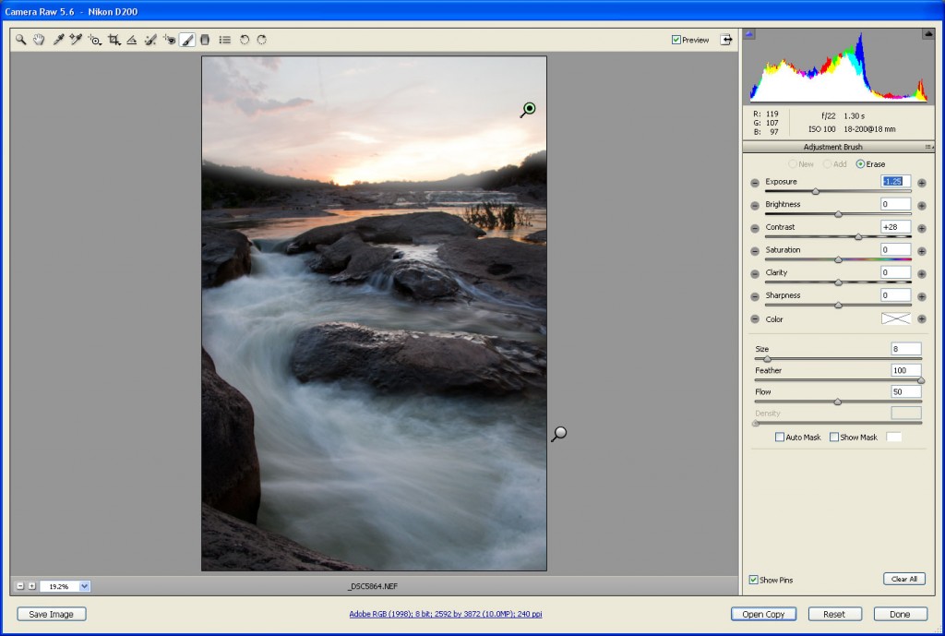Select the Crop tool

click(114, 41)
